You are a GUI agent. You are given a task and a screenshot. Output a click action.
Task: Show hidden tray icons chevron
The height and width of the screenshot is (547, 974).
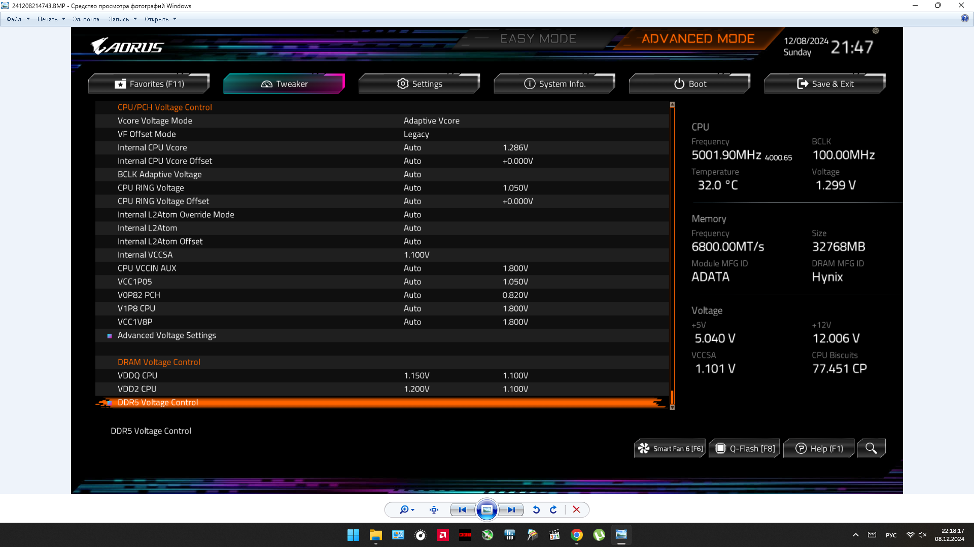[856, 535]
